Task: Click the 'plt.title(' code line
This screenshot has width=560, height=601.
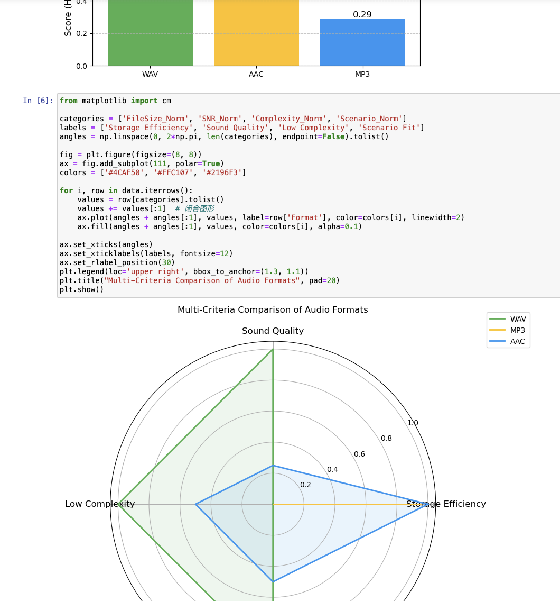Action: click(x=199, y=280)
